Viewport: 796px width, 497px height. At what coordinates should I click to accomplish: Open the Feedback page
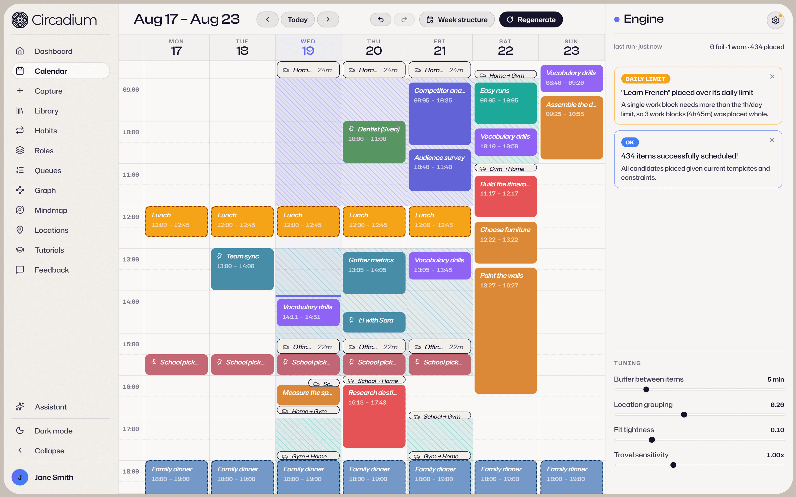61,270
